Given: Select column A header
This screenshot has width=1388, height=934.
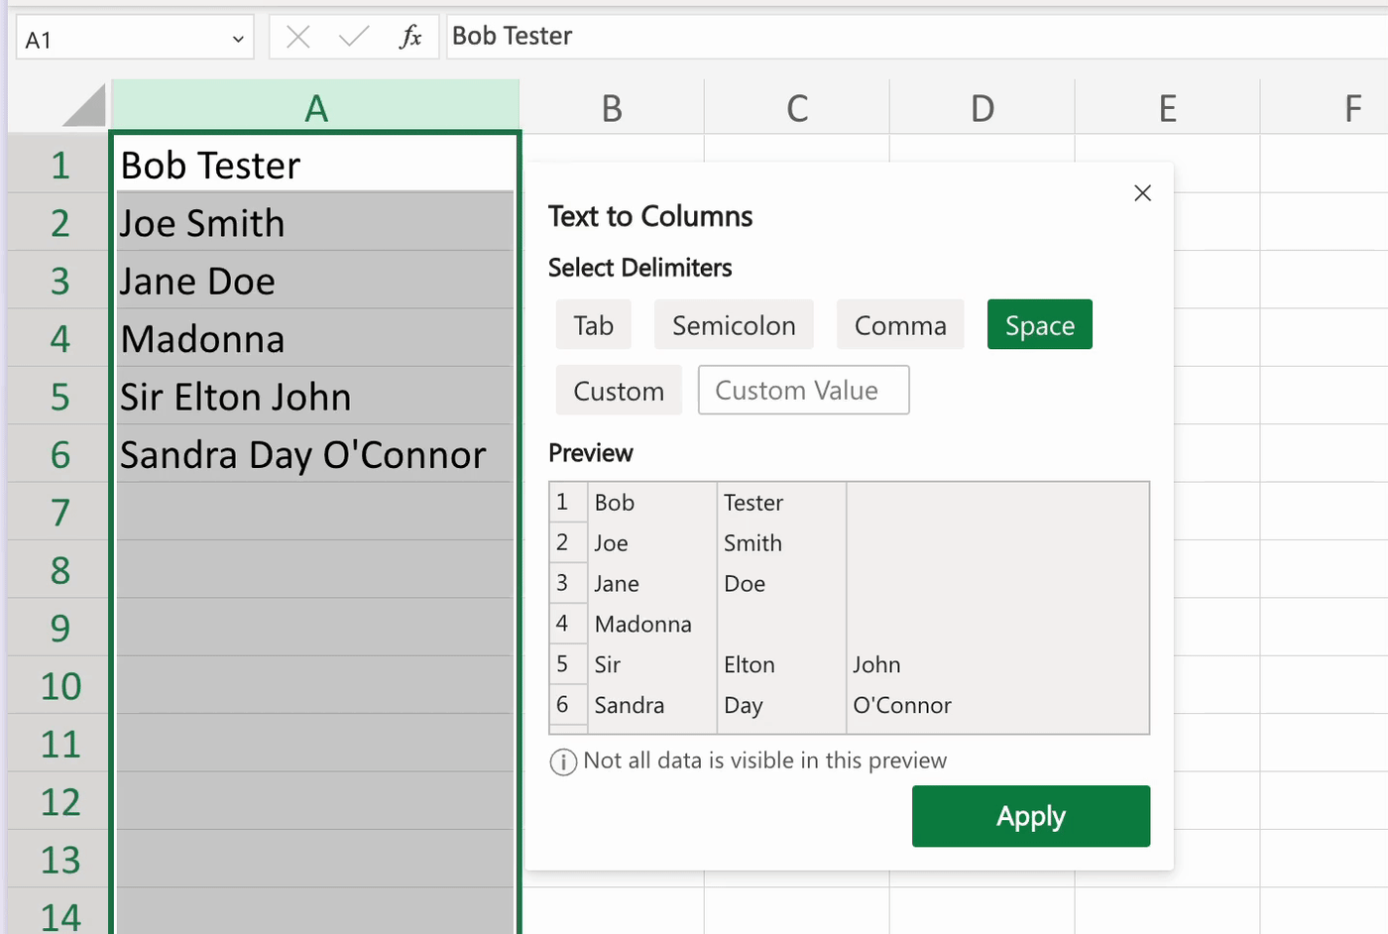Looking at the screenshot, I should (315, 108).
